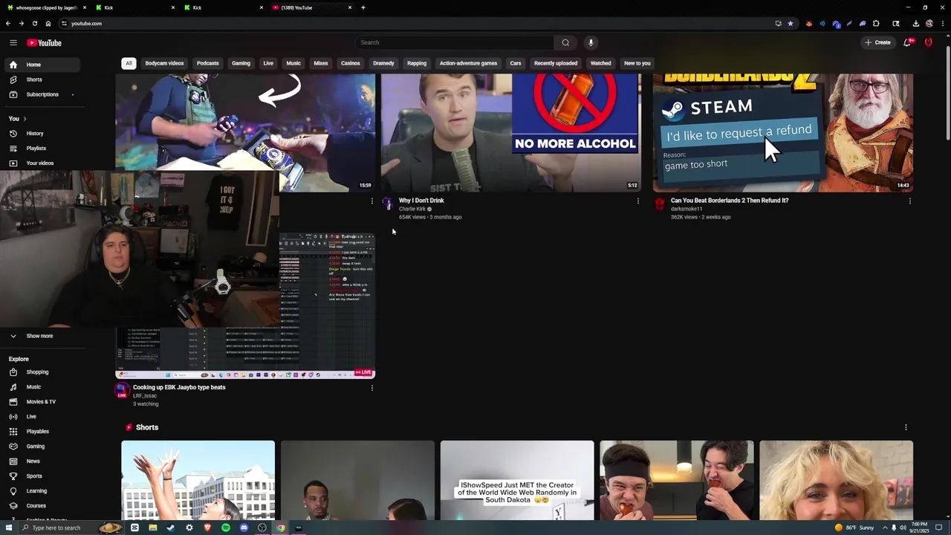Open options menu for Borderlands 2 video

tap(909, 201)
